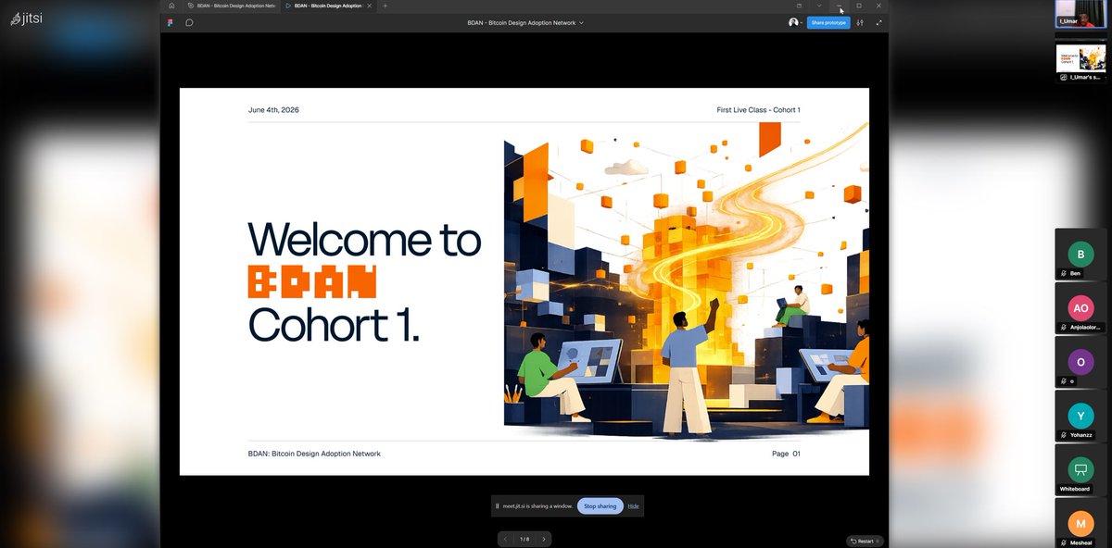Switch to first BDAN design file tab
This screenshot has height=548, width=1112.
[231, 6]
